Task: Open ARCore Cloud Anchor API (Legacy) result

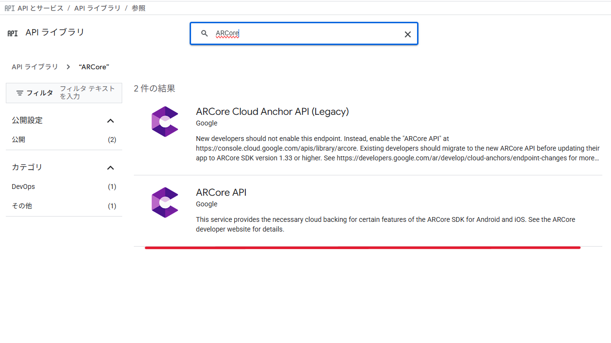Action: (272, 111)
